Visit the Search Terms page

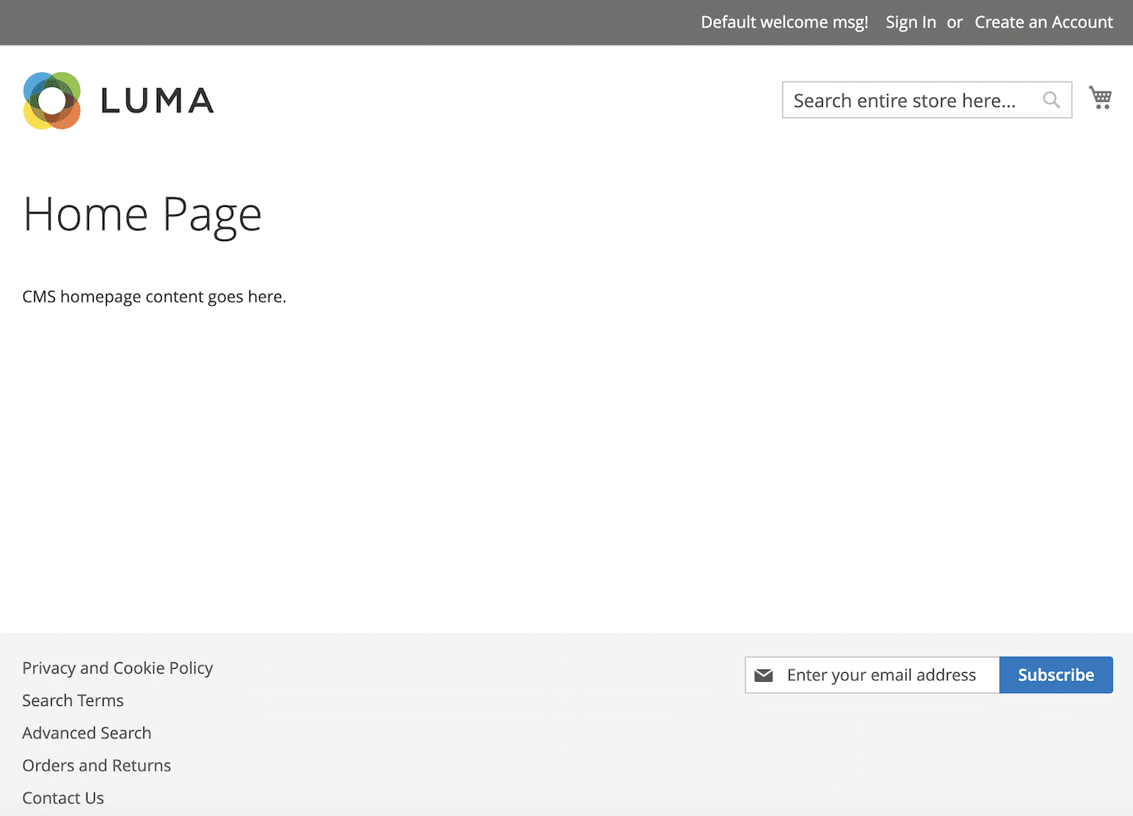pos(73,700)
